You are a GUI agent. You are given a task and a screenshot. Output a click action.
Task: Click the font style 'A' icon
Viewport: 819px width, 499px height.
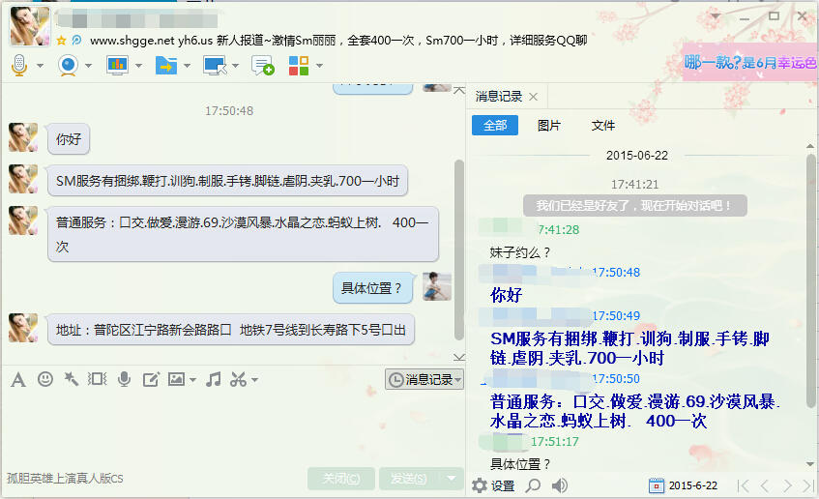click(x=17, y=379)
